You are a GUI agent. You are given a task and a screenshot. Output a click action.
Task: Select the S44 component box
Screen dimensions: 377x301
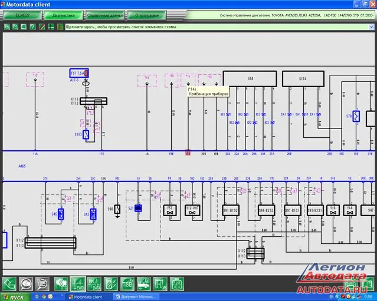click(x=250, y=78)
